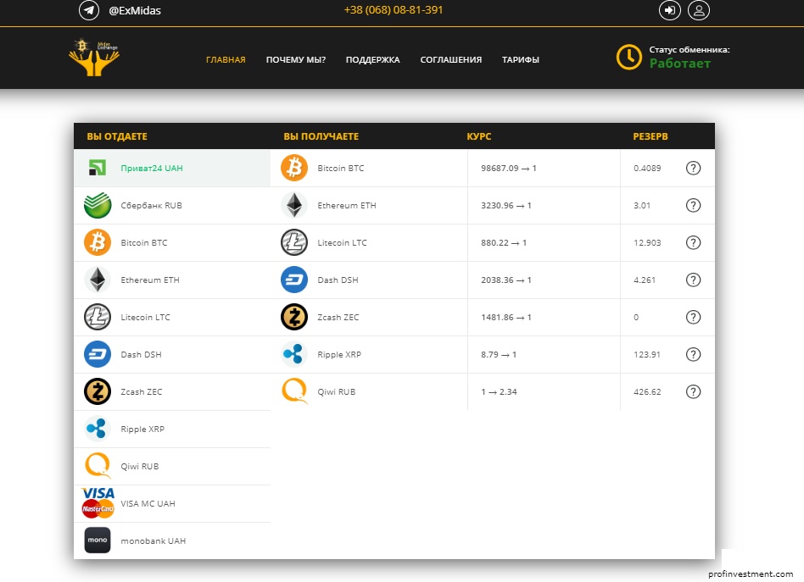The height and width of the screenshot is (582, 804).
Task: Click the Dash icon in the give column
Action: tap(98, 354)
